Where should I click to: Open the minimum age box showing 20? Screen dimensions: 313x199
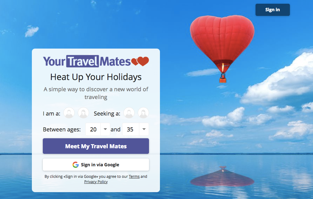pyautogui.click(x=97, y=129)
